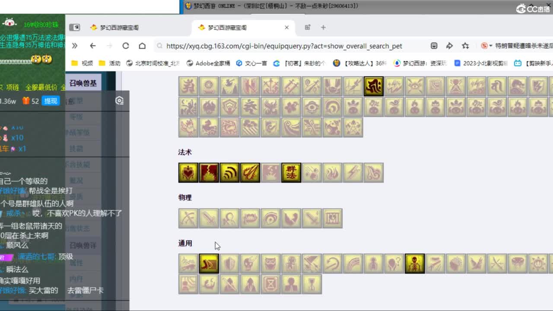Open the 召唤兽基 sidebar section
The image size is (553, 311).
[x=83, y=83]
